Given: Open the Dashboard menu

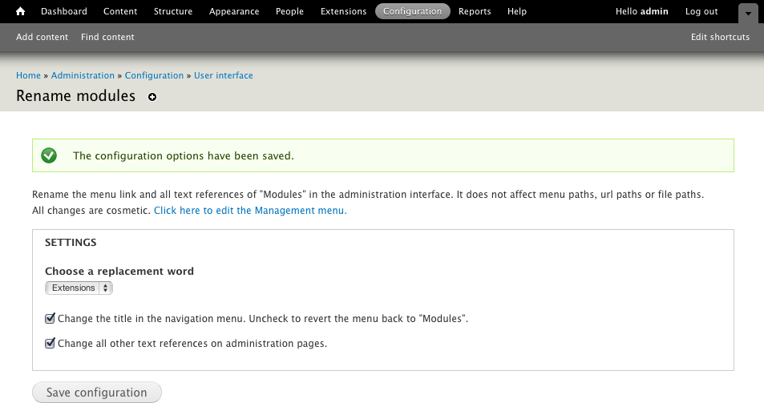Looking at the screenshot, I should pyautogui.click(x=63, y=11).
